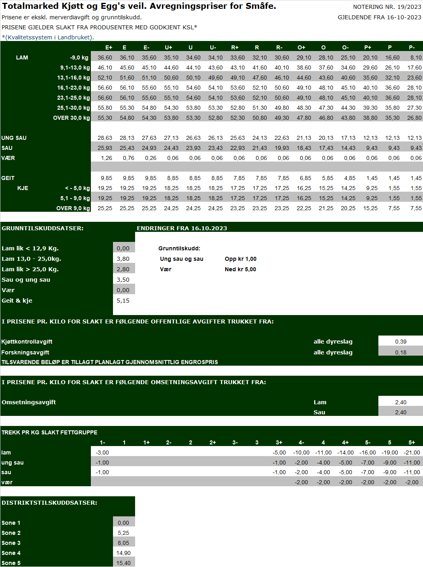
Task: Select 'Opp kr 1,00' change text
Action: [x=240, y=259]
